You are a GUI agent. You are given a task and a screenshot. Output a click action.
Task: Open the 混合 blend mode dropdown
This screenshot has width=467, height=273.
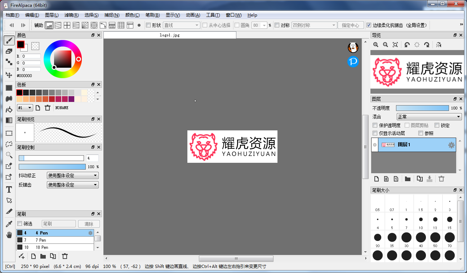[429, 117]
